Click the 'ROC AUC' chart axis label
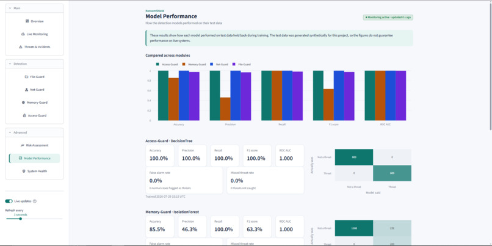 (x=385, y=125)
